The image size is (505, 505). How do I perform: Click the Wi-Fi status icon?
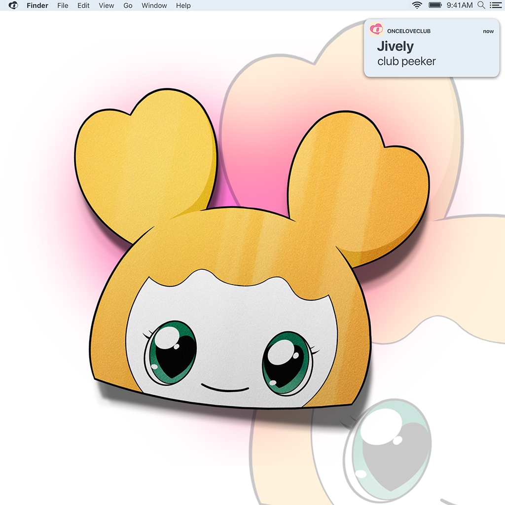(x=417, y=5)
